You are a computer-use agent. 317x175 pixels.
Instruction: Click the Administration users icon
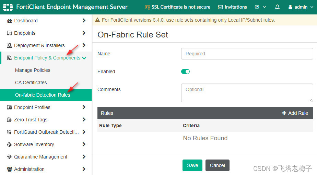(x=9, y=169)
